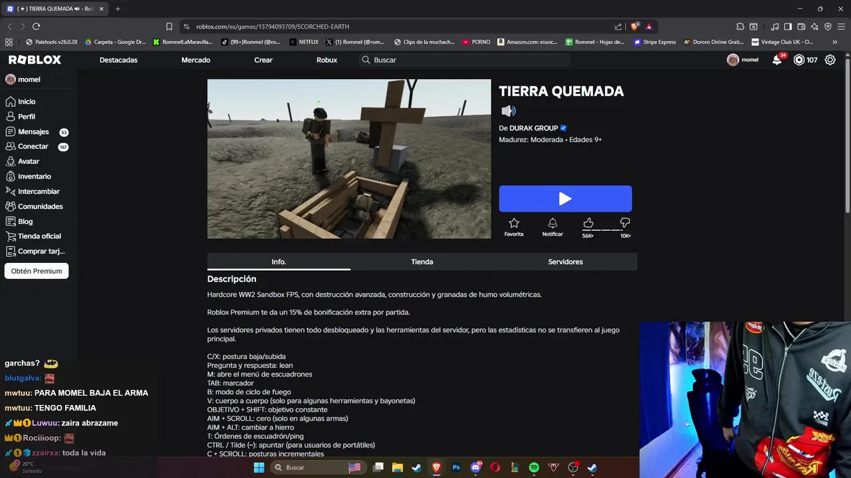
Task: Open bookmarks apps grid icon
Action: point(9,42)
